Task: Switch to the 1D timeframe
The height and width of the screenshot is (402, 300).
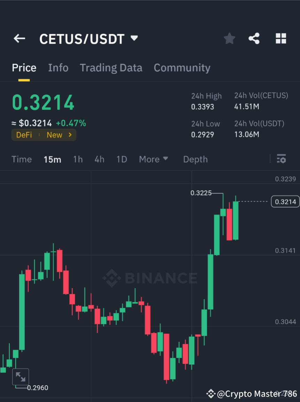Action: pyautogui.click(x=122, y=159)
